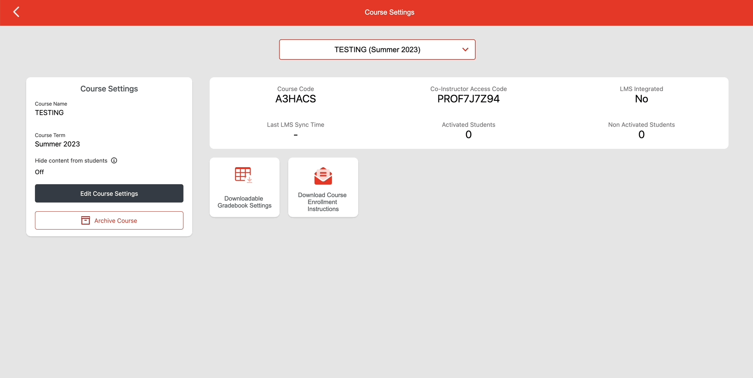Click co-instructor access code PROF7J7Z94
Viewport: 753px width, 378px height.
(x=468, y=99)
